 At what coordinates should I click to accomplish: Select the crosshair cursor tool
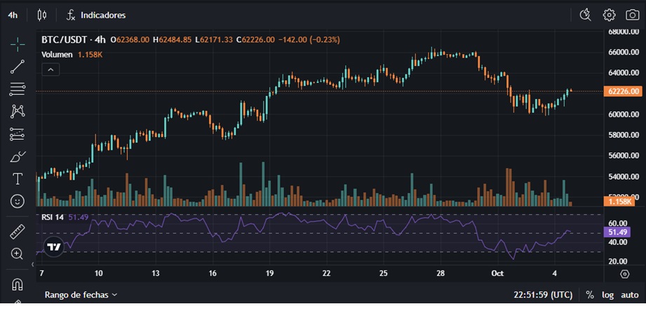click(18, 44)
